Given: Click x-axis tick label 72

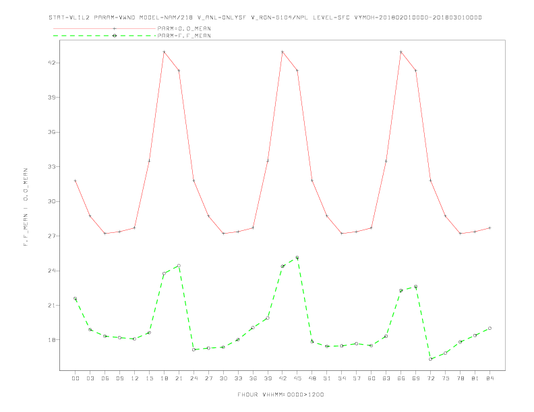Looking at the screenshot, I should (430, 378).
